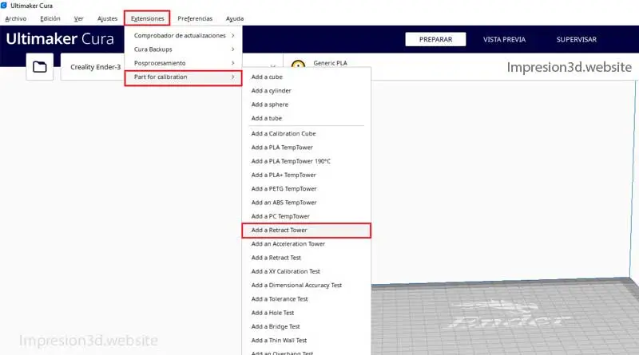Pick Add a Tolerance Test
639x355 pixels.
tap(307, 299)
